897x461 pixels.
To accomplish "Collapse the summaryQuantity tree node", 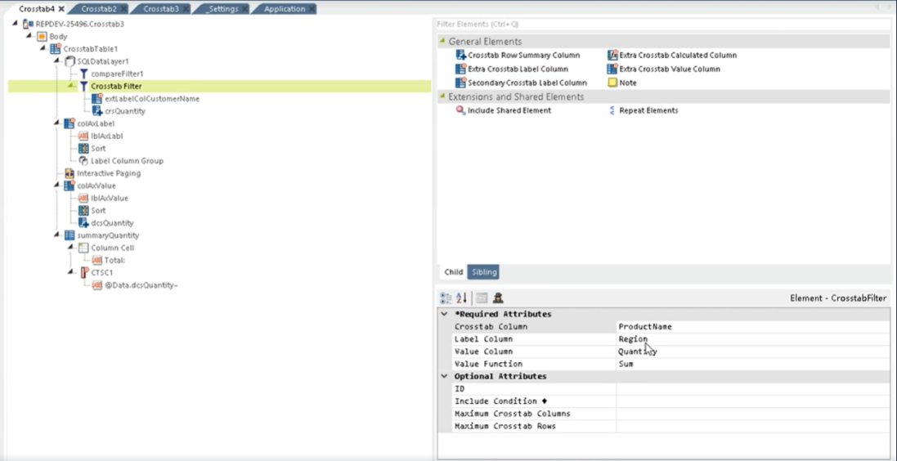I will coord(56,235).
